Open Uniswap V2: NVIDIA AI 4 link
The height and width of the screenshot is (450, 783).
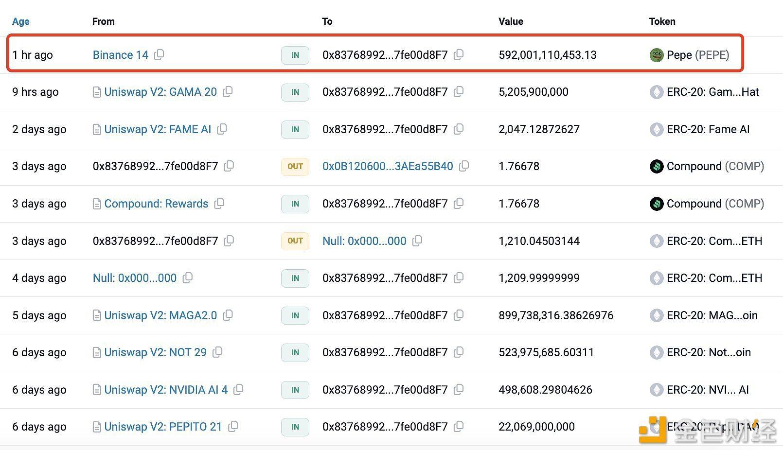coord(166,390)
